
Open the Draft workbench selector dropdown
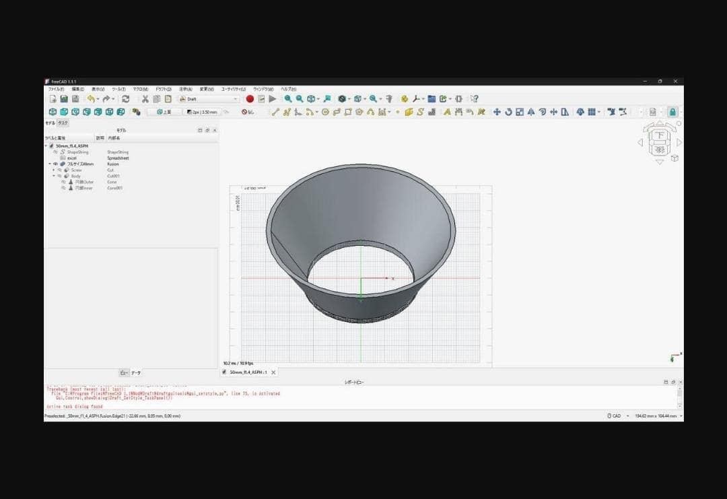209,99
